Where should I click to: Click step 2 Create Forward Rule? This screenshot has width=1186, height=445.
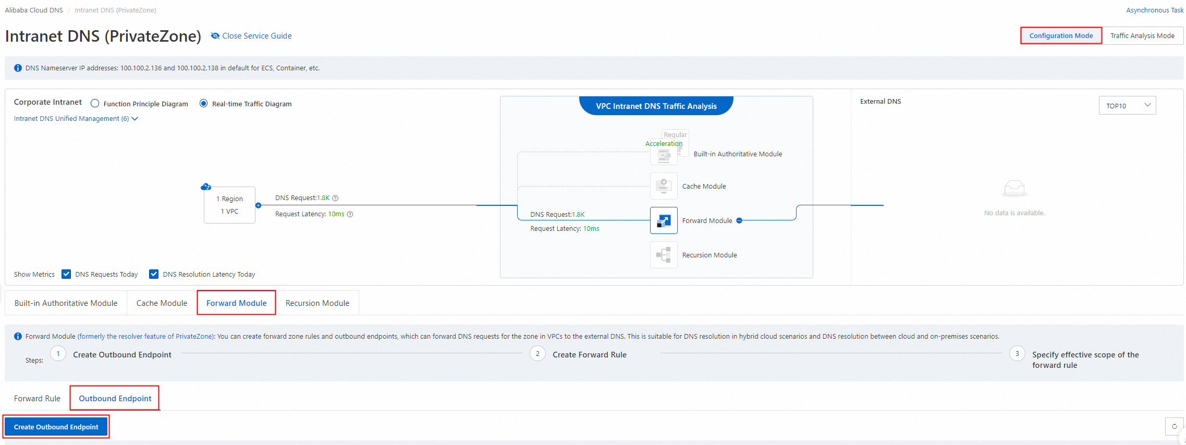pyautogui.click(x=590, y=355)
